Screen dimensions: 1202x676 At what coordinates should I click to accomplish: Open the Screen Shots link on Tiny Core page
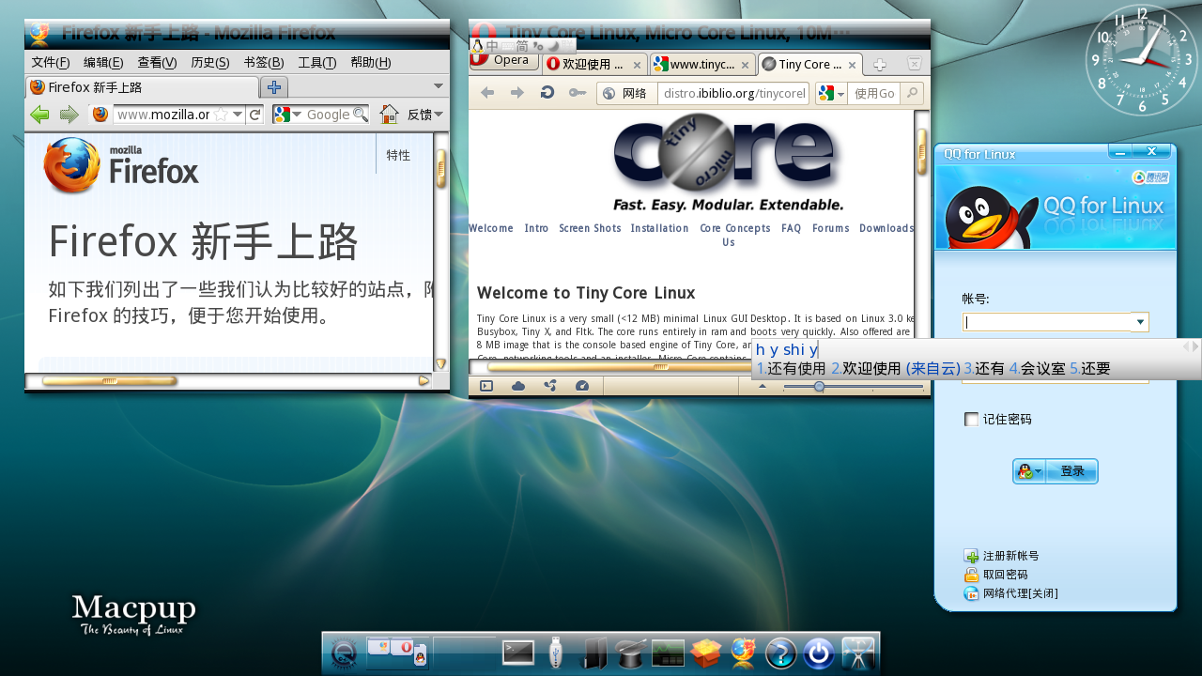point(590,228)
